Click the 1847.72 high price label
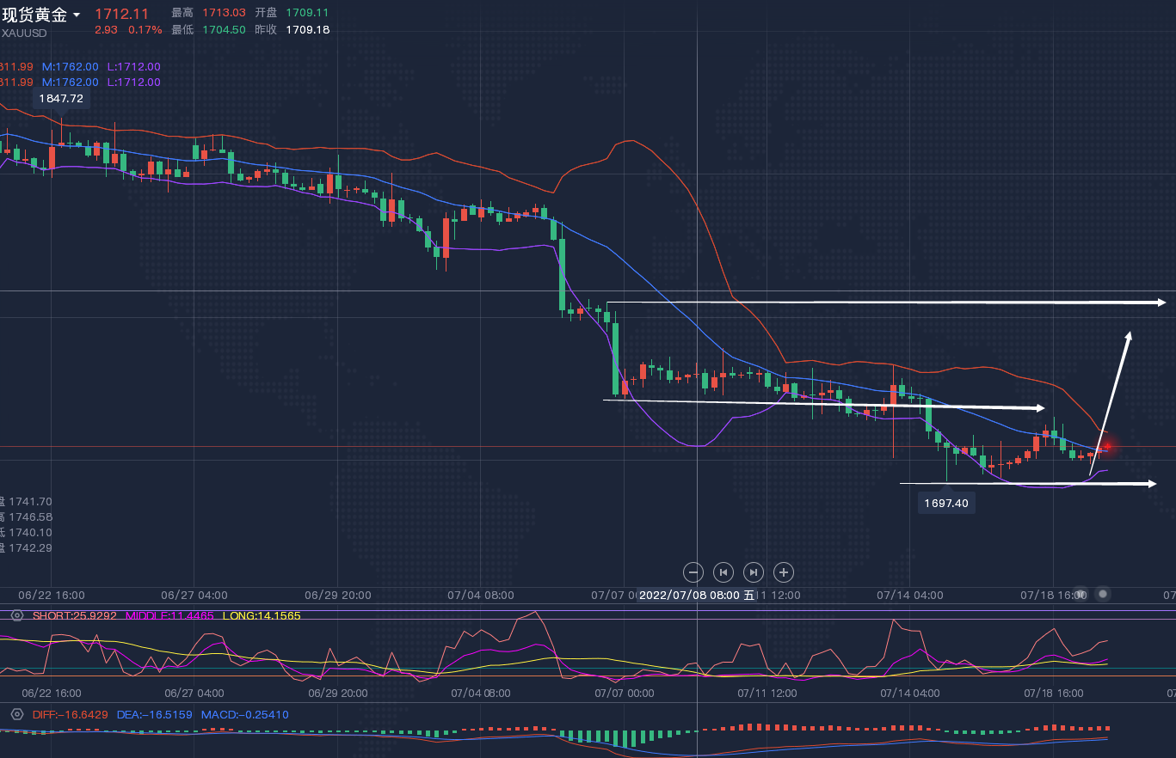 click(x=61, y=99)
